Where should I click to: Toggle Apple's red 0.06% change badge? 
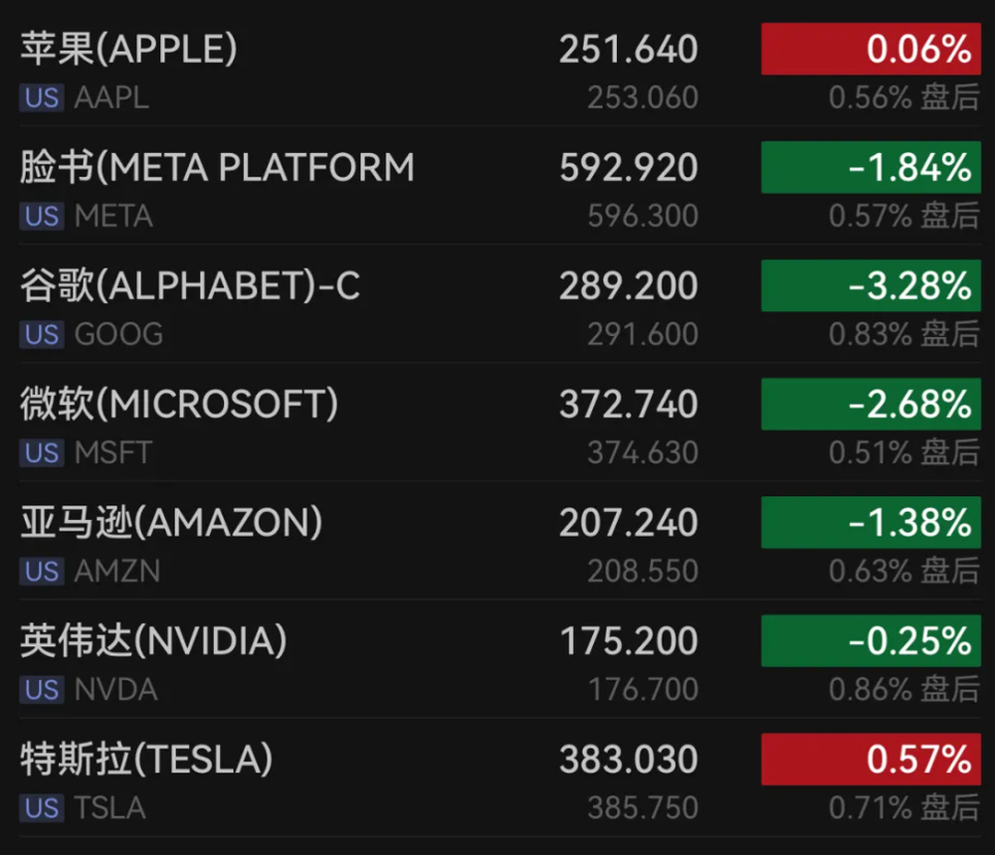pos(871,50)
